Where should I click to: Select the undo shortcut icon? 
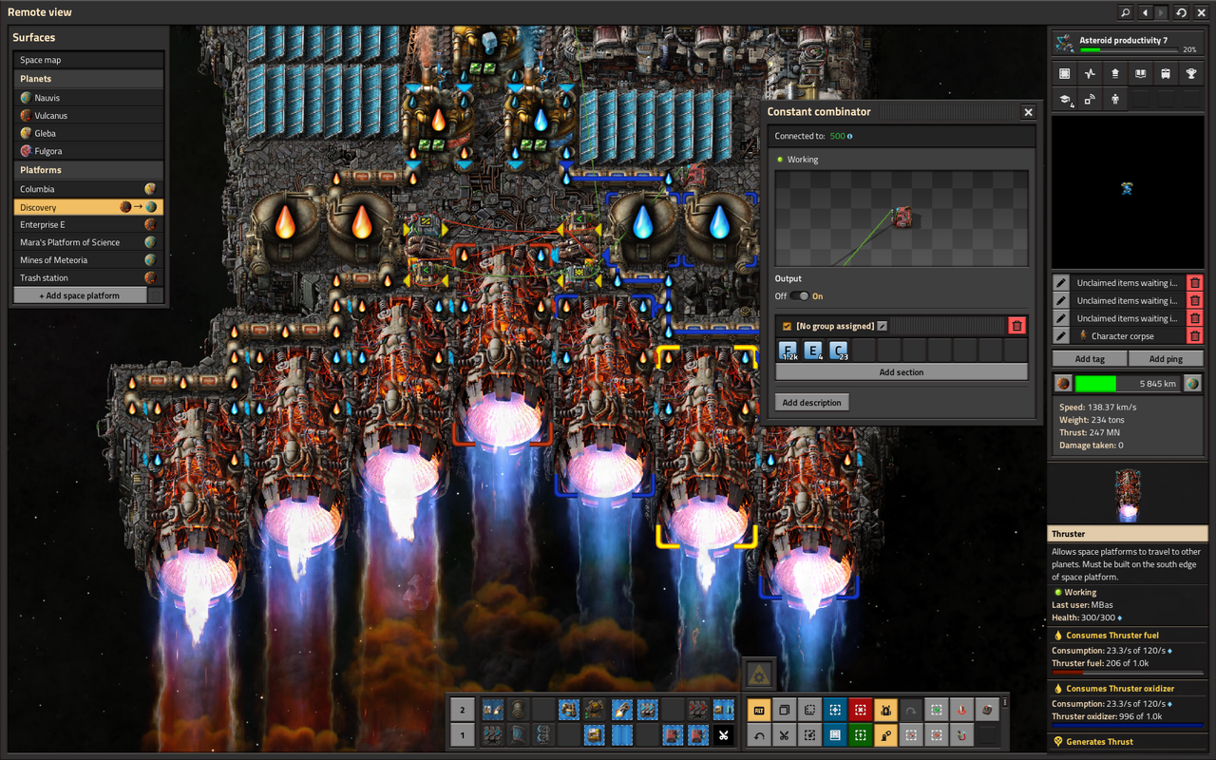[x=759, y=734]
